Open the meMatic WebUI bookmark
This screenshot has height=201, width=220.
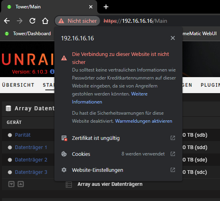[199, 34]
